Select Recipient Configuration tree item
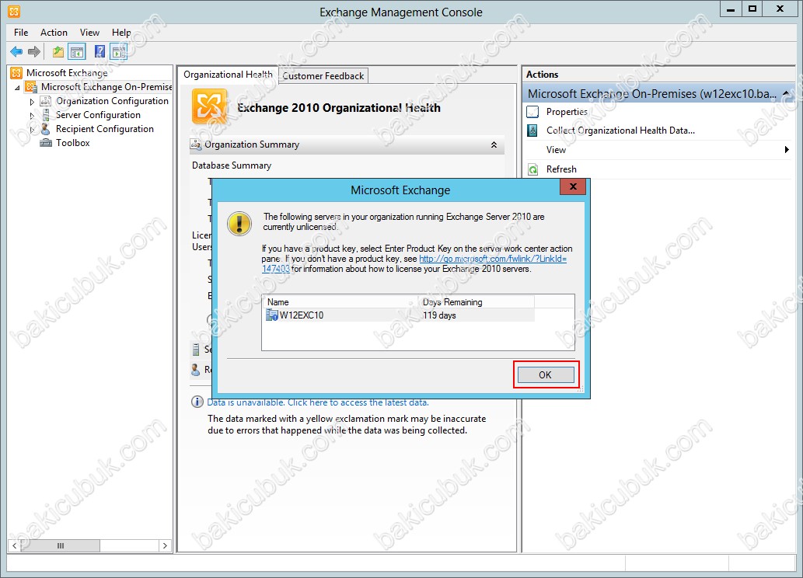Screen dimensions: 803x578 point(104,129)
